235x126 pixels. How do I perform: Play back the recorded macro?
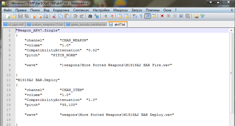tap(175, 16)
